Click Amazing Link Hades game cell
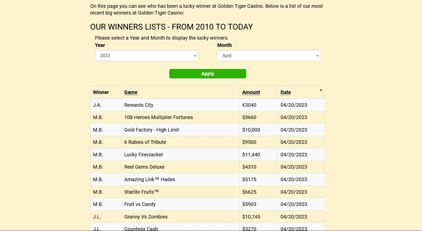Screen dimensions: 422x231 point(181,179)
